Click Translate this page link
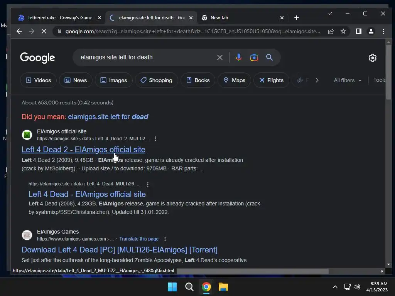 tap(139, 239)
